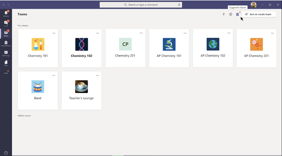282x156 pixels.
Task: Open Meetings from the sidebar
Action: point(6,53)
